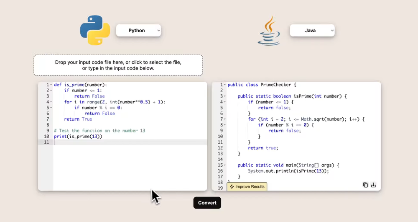Viewport: 418px width, 222px height.
Task: Click the 'for (int i = 2; i <= Math.sqrt(number); i++)' line
Action: click(x=306, y=119)
